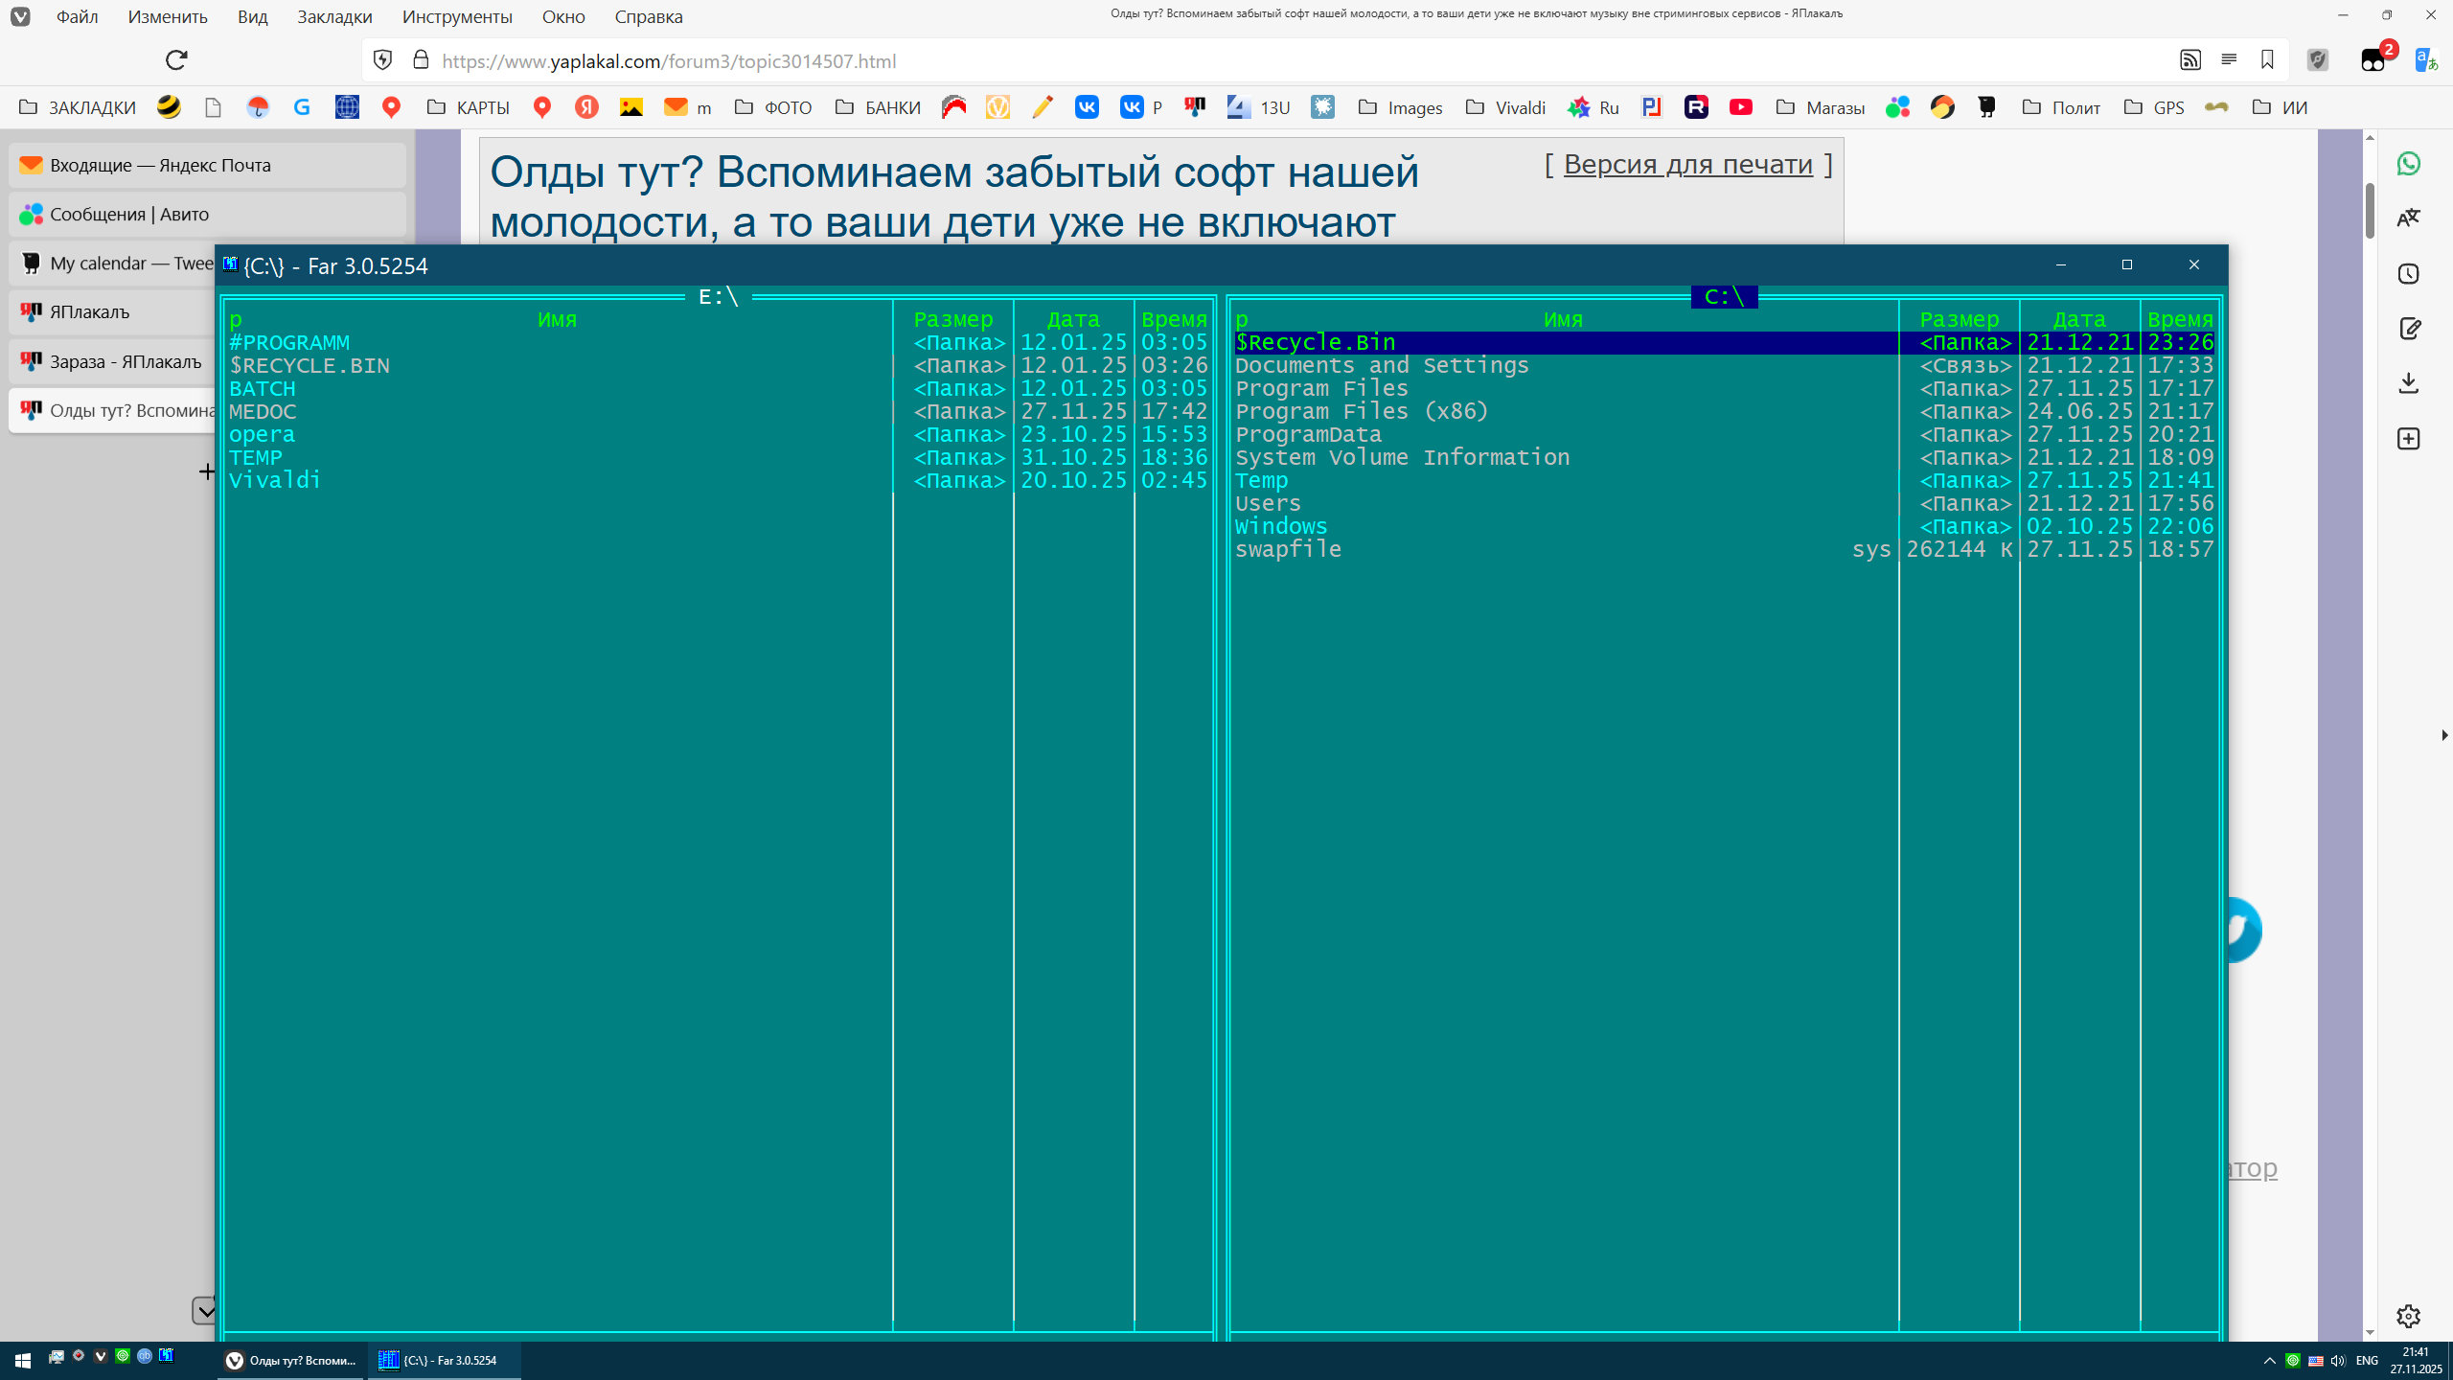The width and height of the screenshot is (2453, 1380).
Task: Expand the ФОТО bookmarks folder
Action: click(773, 107)
